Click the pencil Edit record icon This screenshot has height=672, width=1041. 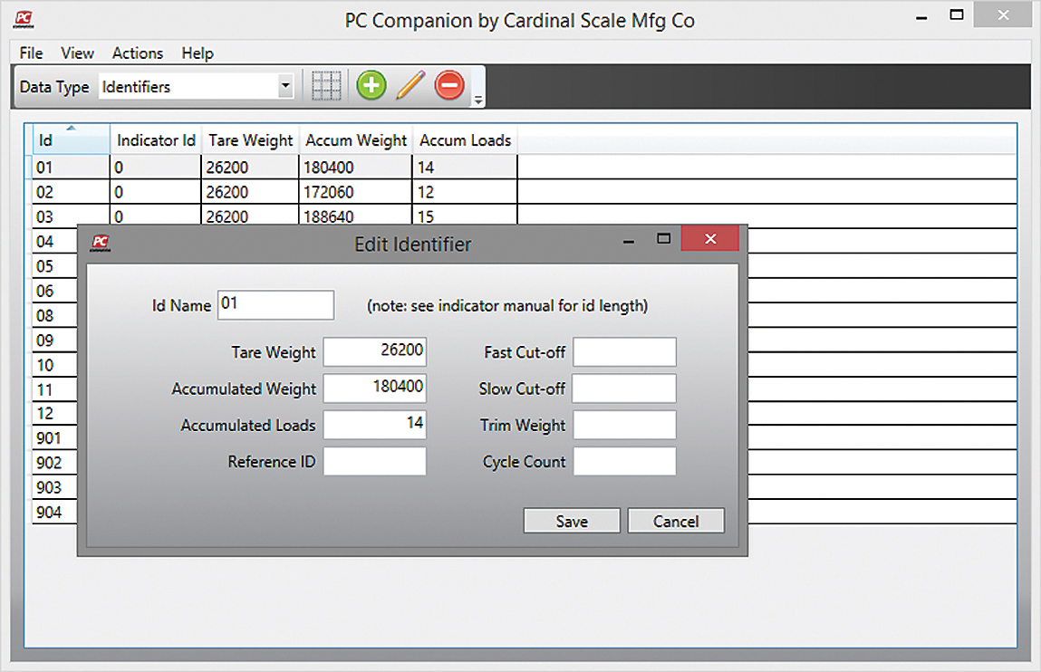point(410,85)
